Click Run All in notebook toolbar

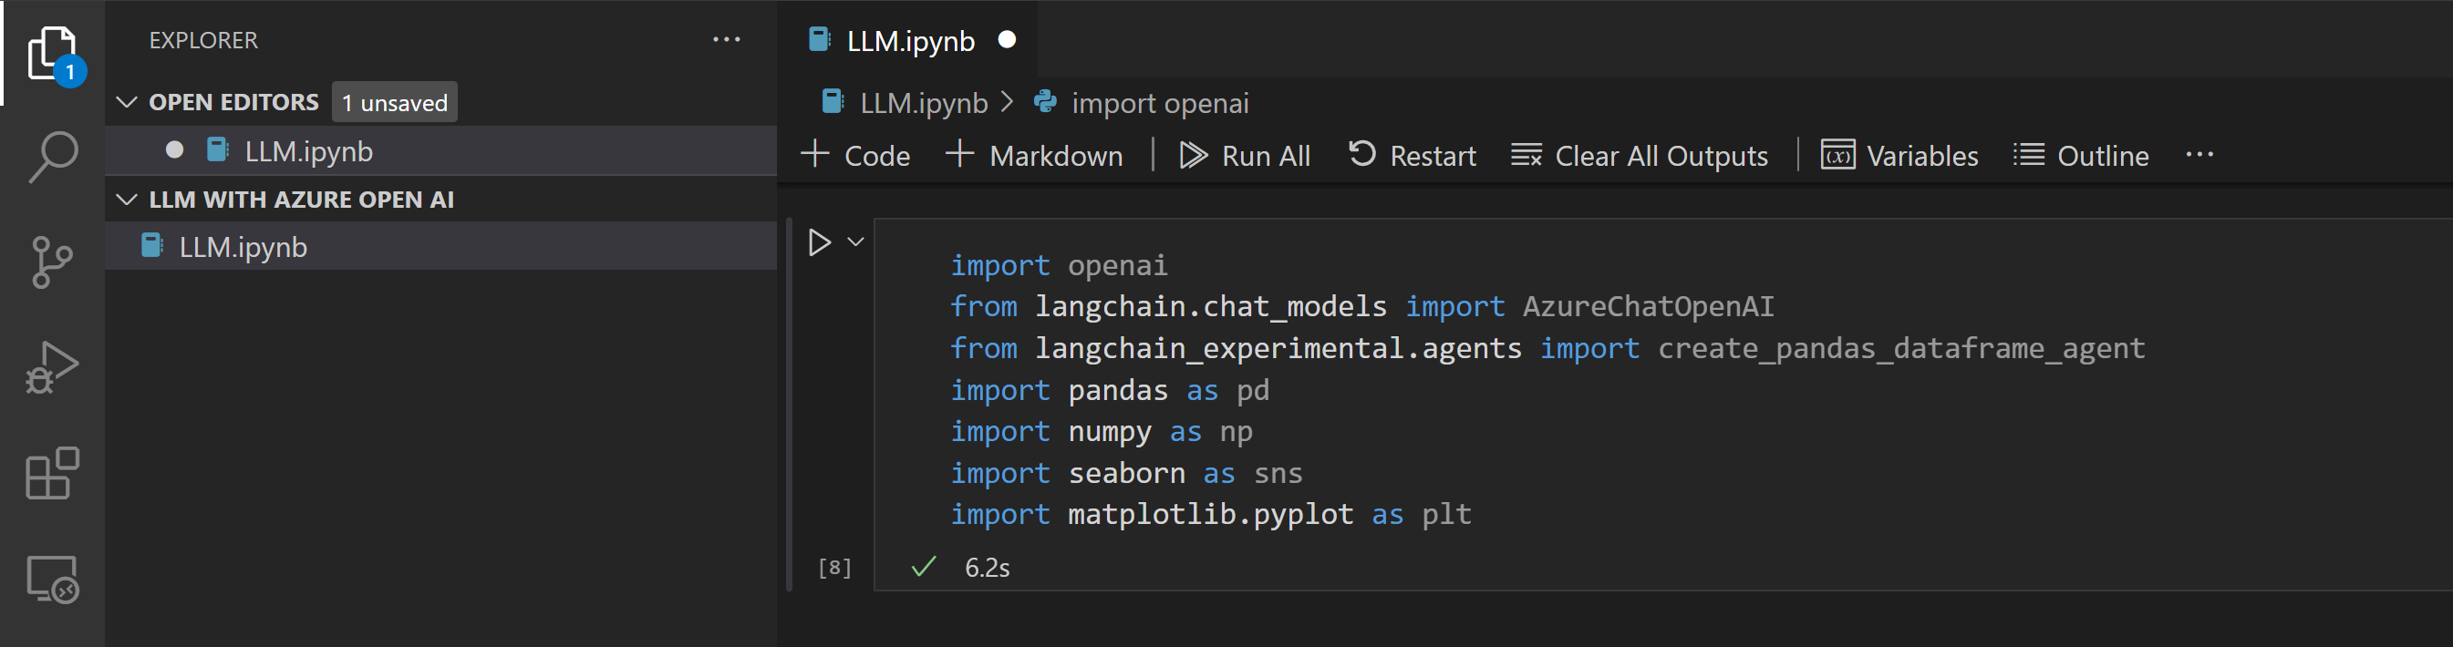coord(1245,155)
